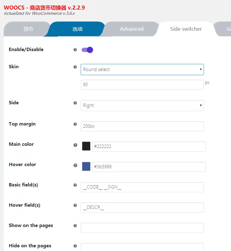Viewport: 231px width, 251px height.
Task: Click the Show on the pages input
Action: (142, 228)
